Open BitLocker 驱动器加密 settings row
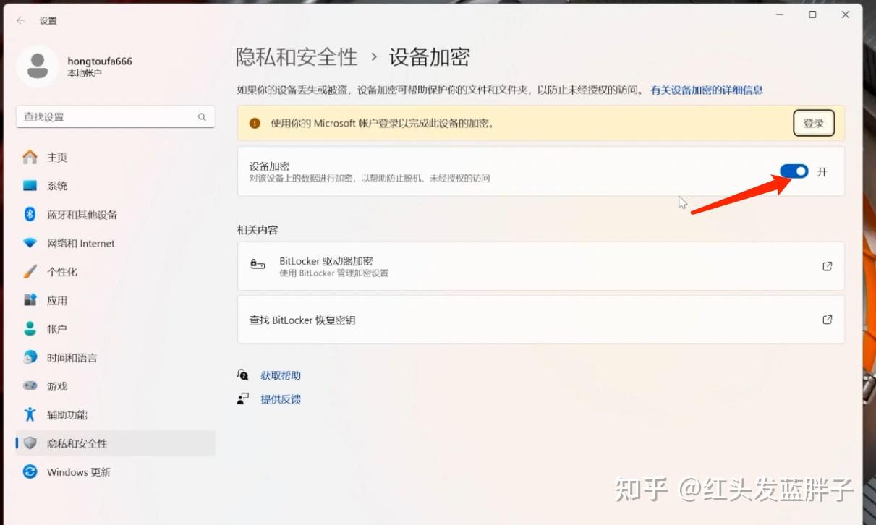Image resolution: width=876 pixels, height=525 pixels. (x=541, y=266)
